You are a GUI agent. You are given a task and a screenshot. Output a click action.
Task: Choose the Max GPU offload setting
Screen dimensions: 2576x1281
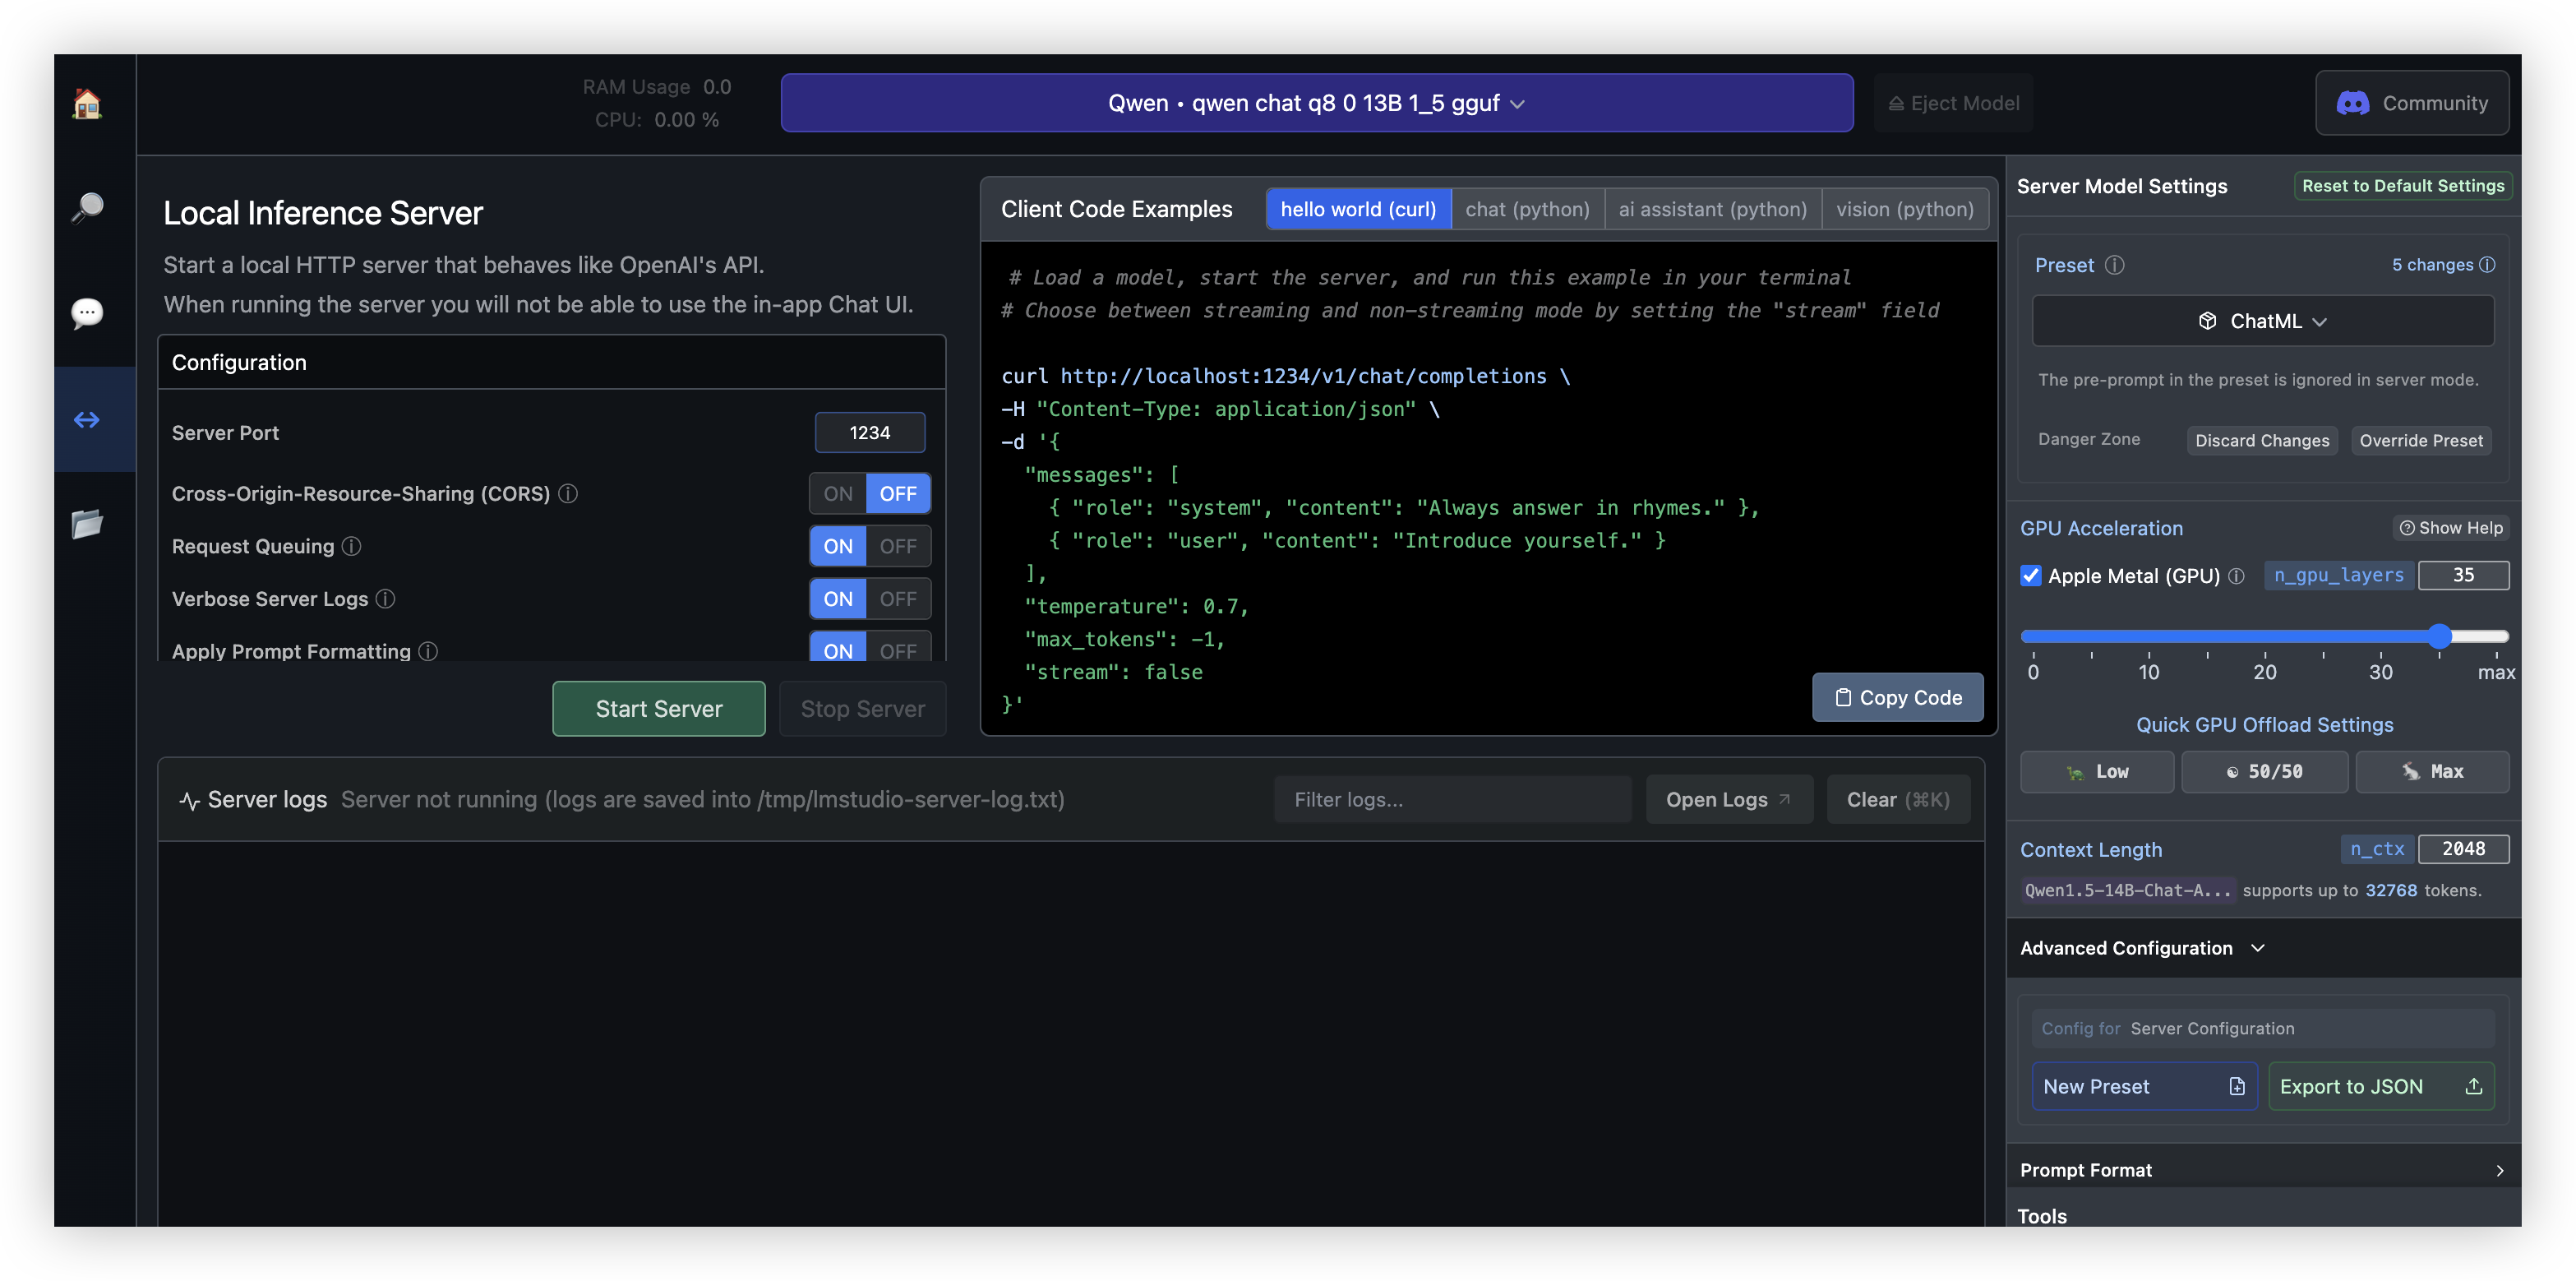(x=2432, y=771)
